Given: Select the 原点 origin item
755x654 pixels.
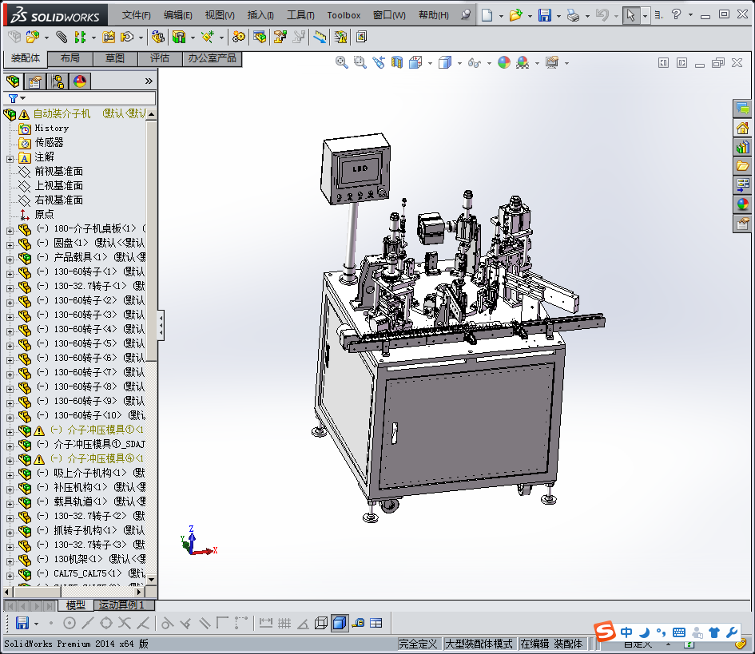Looking at the screenshot, I should pyautogui.click(x=44, y=214).
